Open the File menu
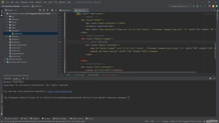Viewport: 219px width, 123px height. [x=8, y=2]
